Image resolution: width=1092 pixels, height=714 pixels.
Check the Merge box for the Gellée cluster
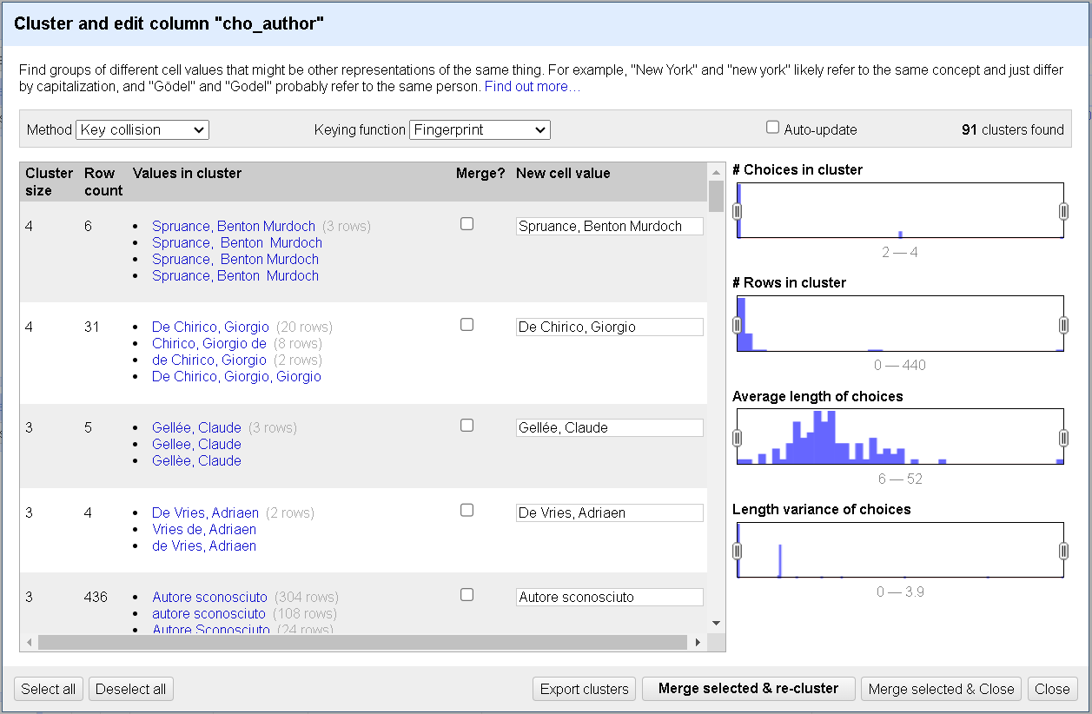(x=467, y=425)
